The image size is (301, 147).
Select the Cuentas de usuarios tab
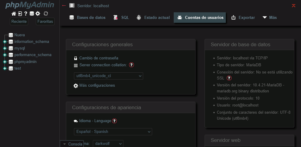pyautogui.click(x=200, y=17)
